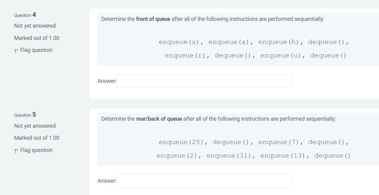The width and height of the screenshot is (379, 195).
Task: Select the Not yet answered status under Question 5
Action: tap(34, 126)
